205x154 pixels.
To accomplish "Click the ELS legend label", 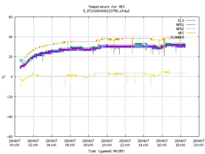I will (181, 21).
